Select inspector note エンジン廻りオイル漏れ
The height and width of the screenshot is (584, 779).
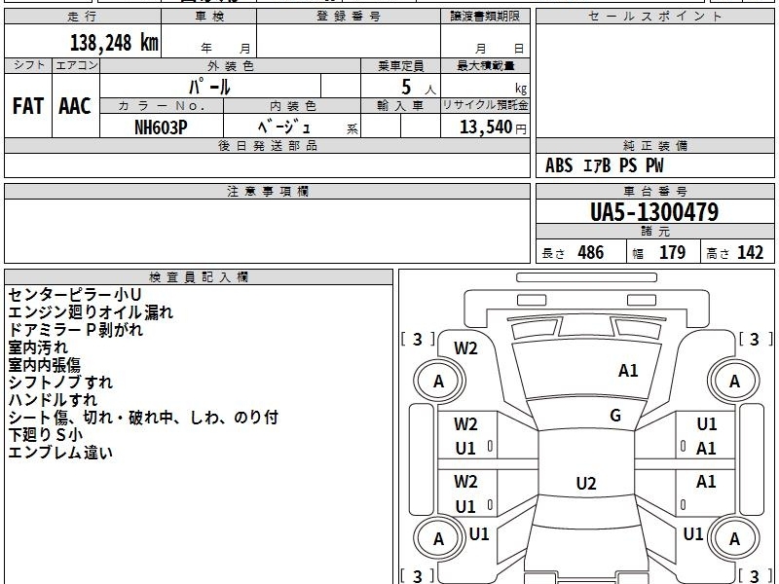[91, 312]
